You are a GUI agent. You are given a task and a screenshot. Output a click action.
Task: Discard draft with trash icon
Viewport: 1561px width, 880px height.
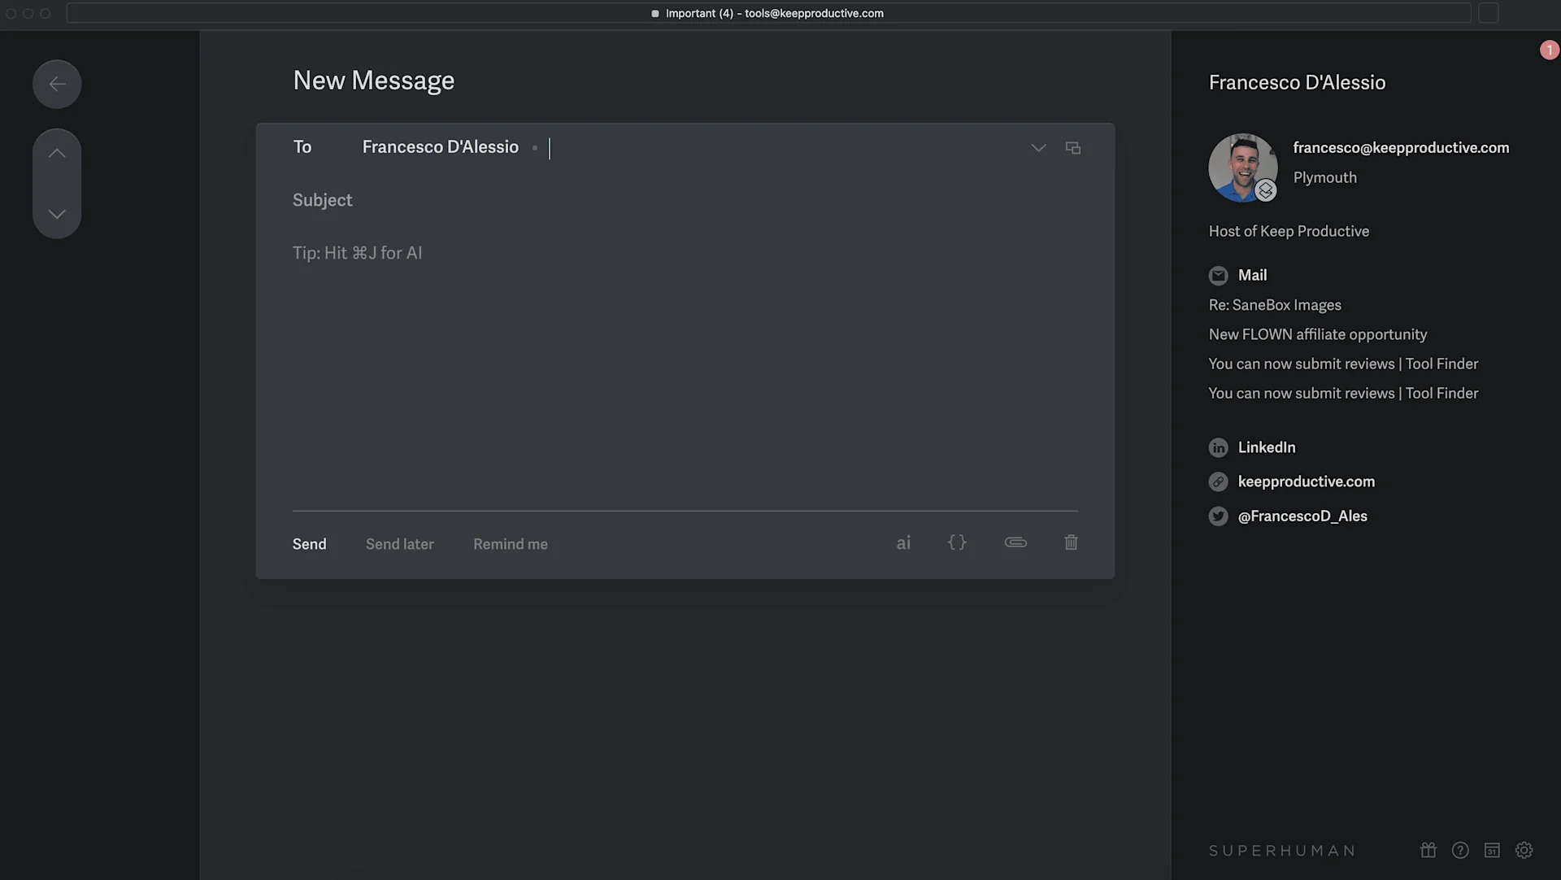1072,542
